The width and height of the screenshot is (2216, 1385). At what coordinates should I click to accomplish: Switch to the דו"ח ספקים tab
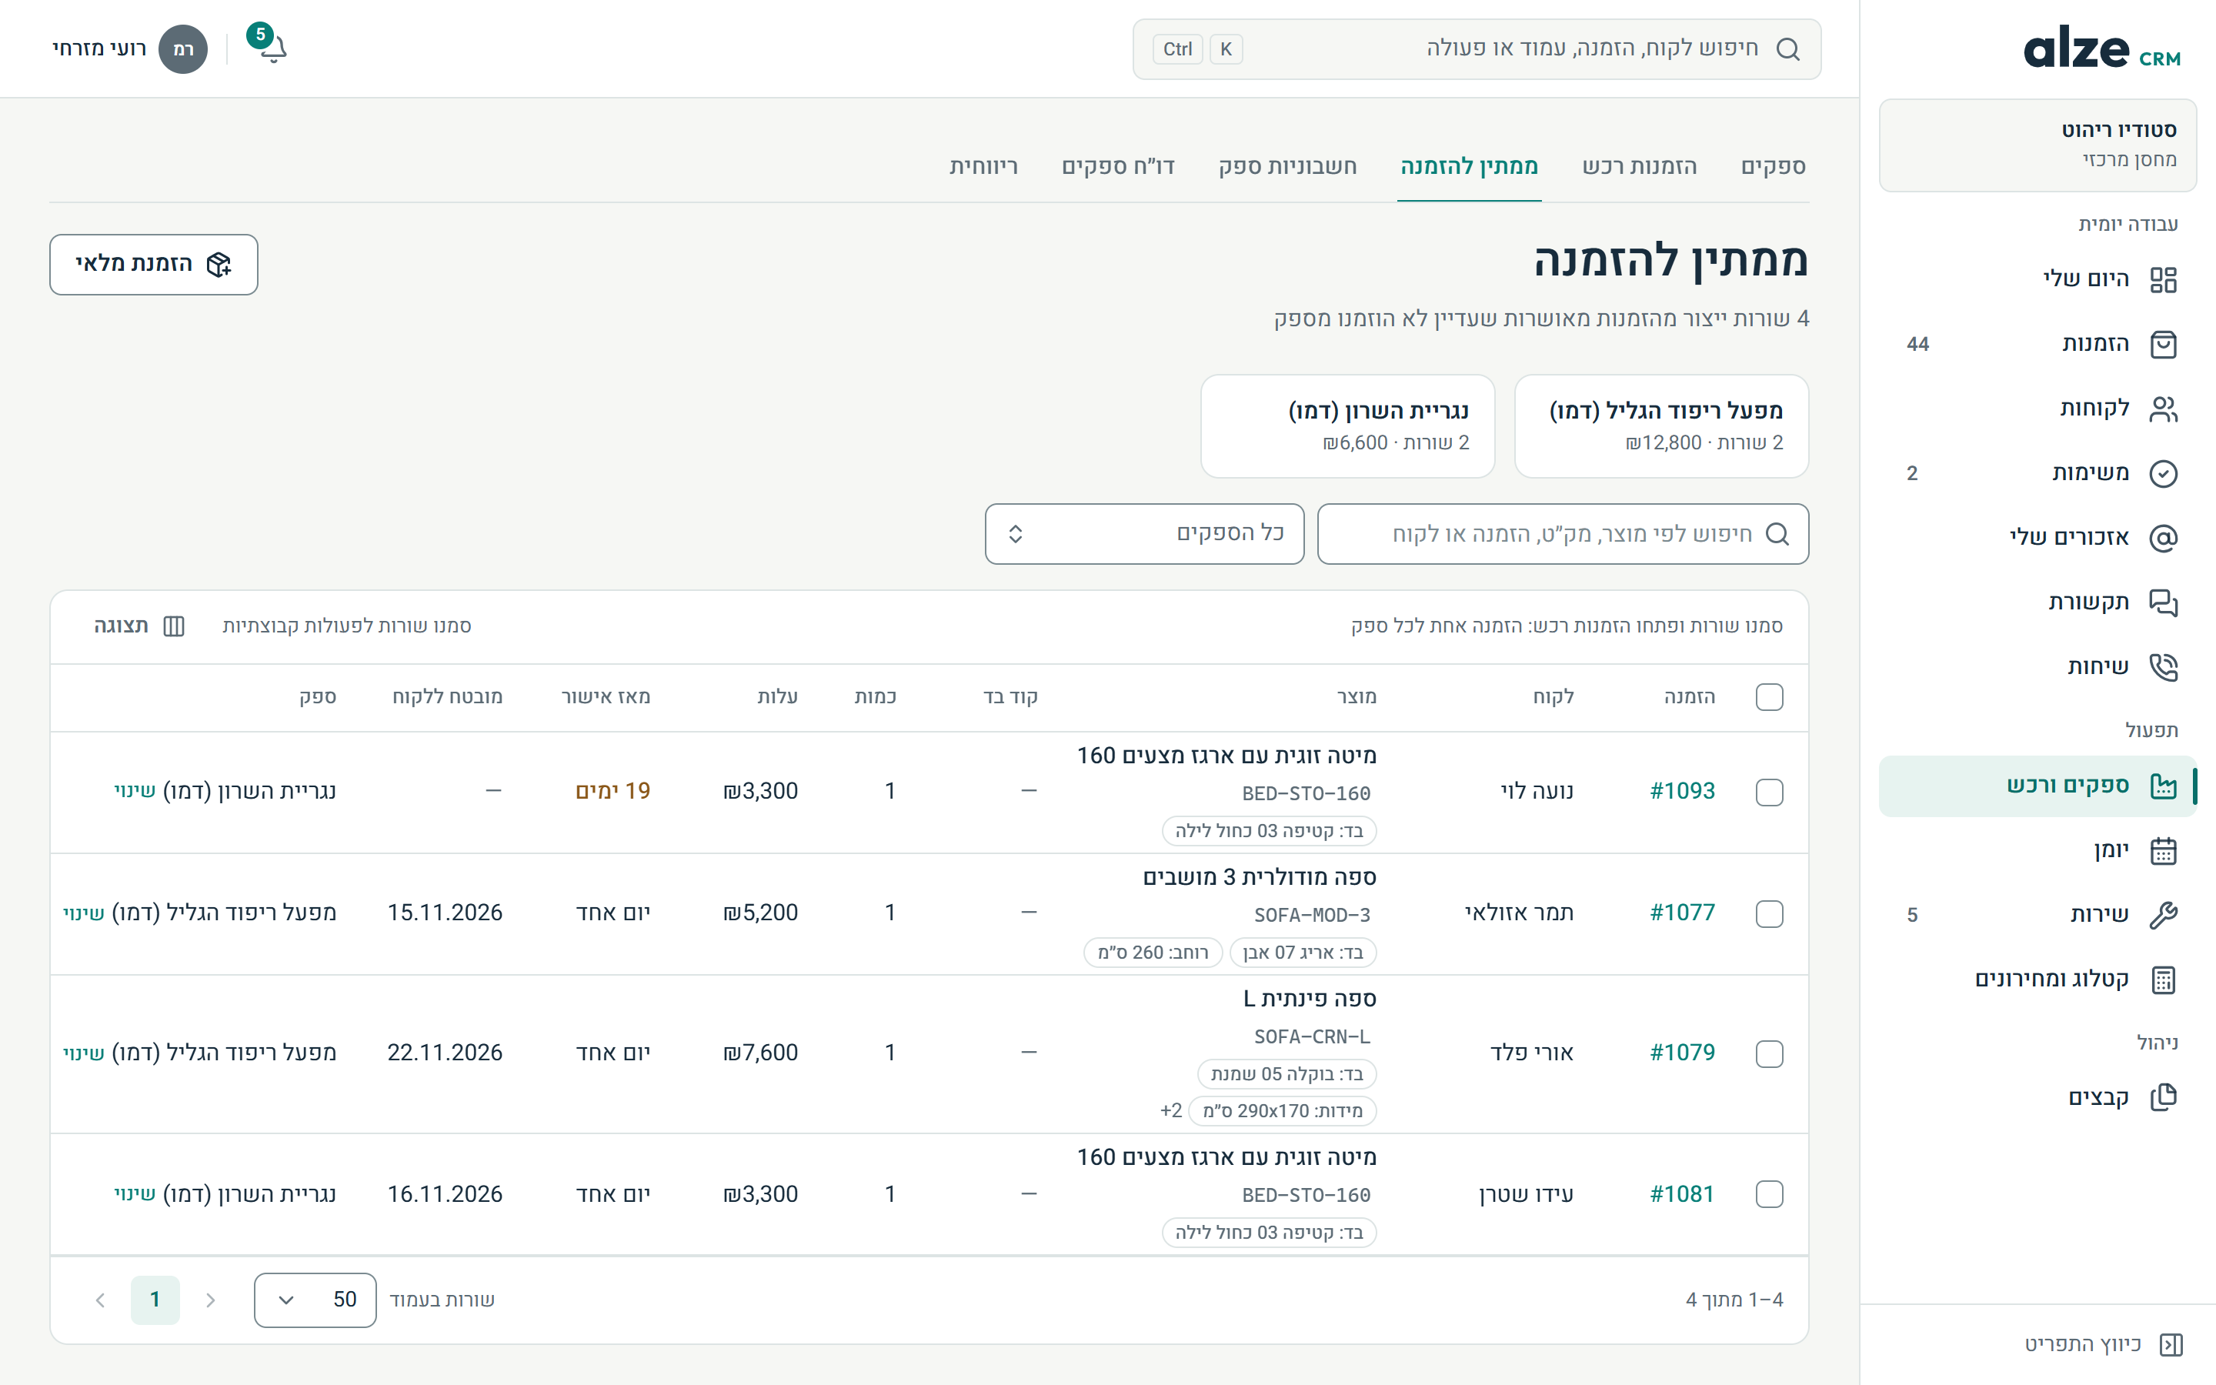(1118, 167)
